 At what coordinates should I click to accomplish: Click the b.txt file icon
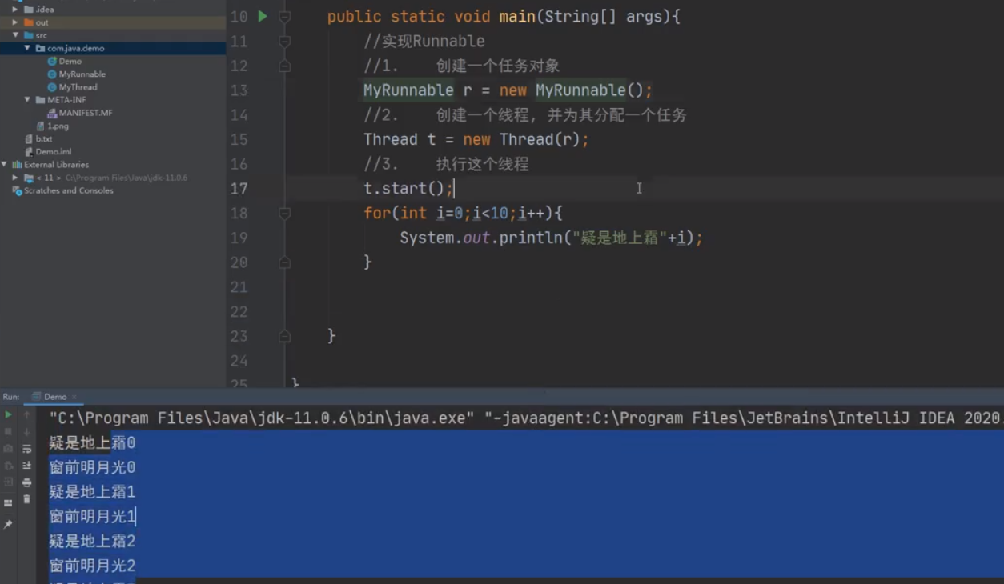tap(30, 138)
